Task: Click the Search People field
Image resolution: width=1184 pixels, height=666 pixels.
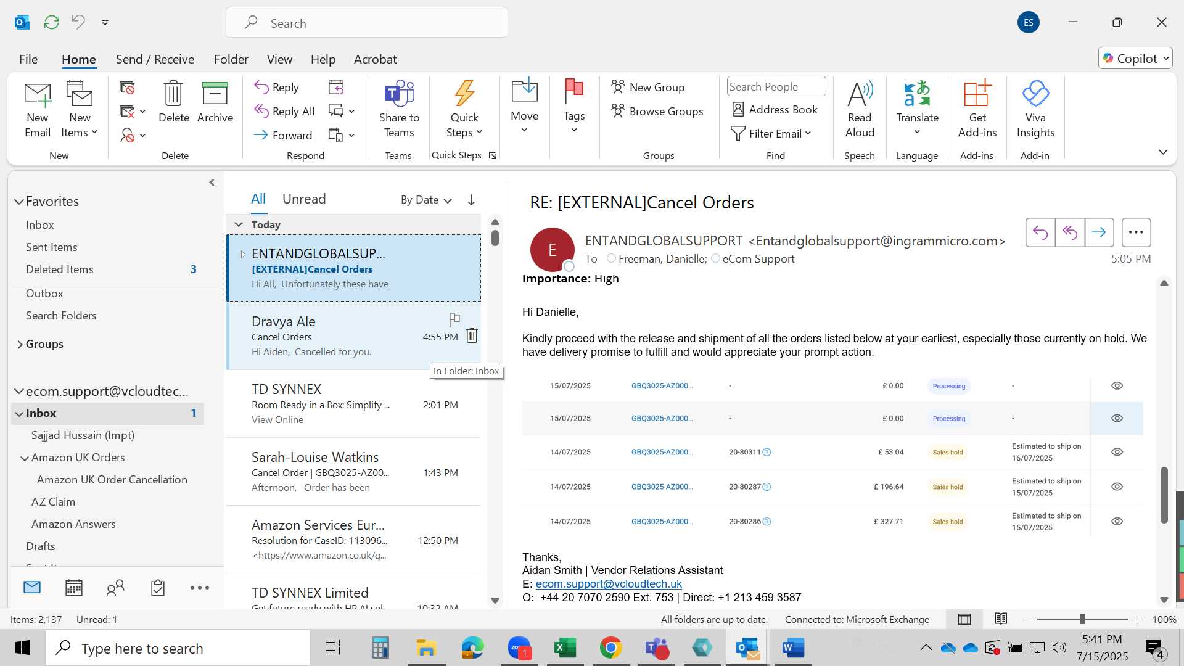Action: [x=776, y=86]
